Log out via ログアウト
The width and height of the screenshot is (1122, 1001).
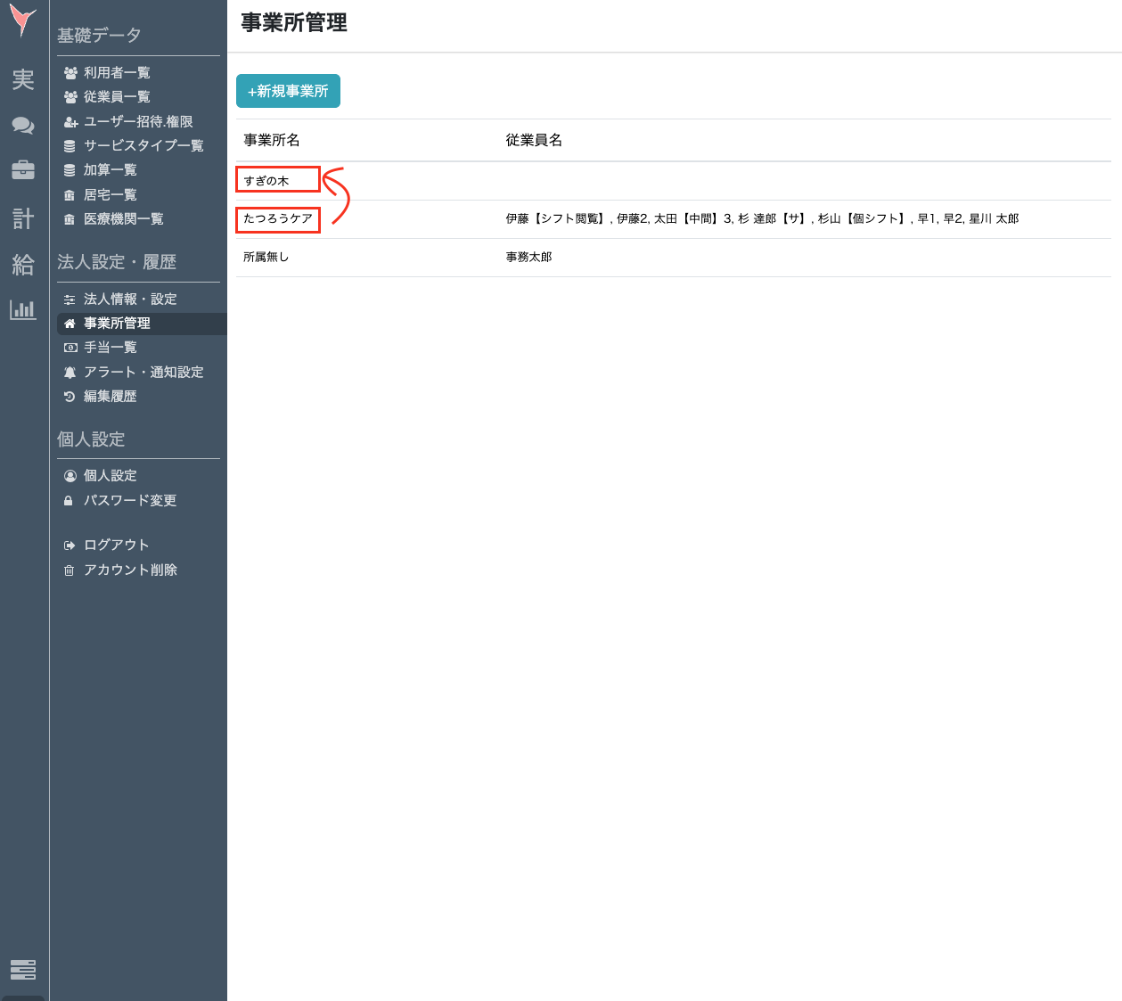116,546
